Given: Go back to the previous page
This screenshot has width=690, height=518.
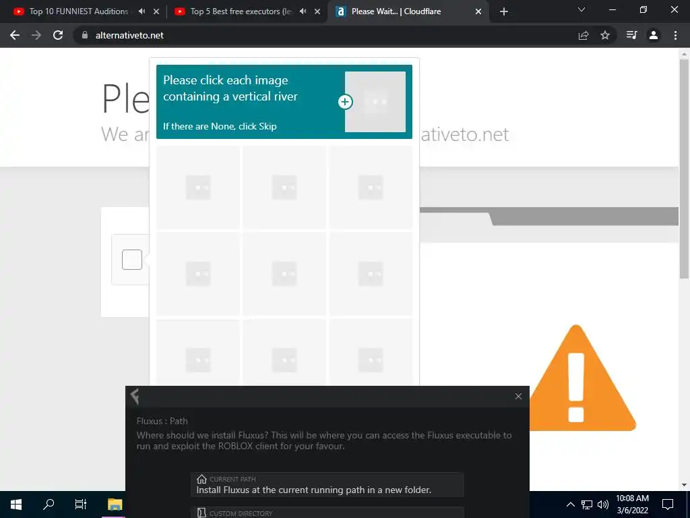Looking at the screenshot, I should coord(15,35).
